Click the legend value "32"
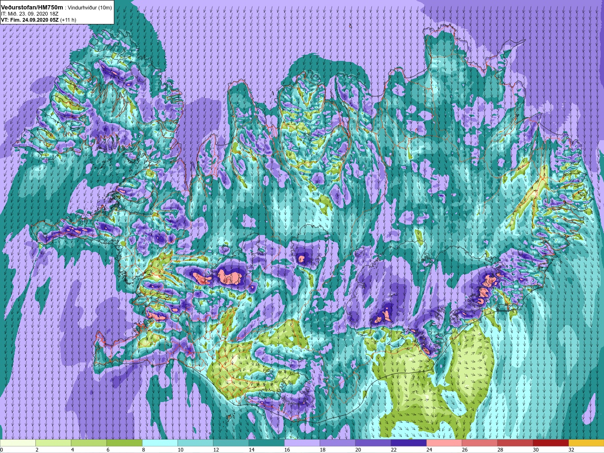Image resolution: width=604 pixels, height=453 pixels. coord(571,450)
